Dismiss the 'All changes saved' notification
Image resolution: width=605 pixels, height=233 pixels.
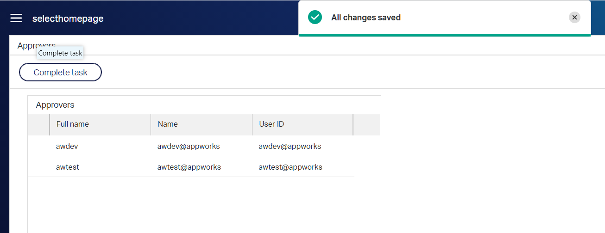click(574, 18)
